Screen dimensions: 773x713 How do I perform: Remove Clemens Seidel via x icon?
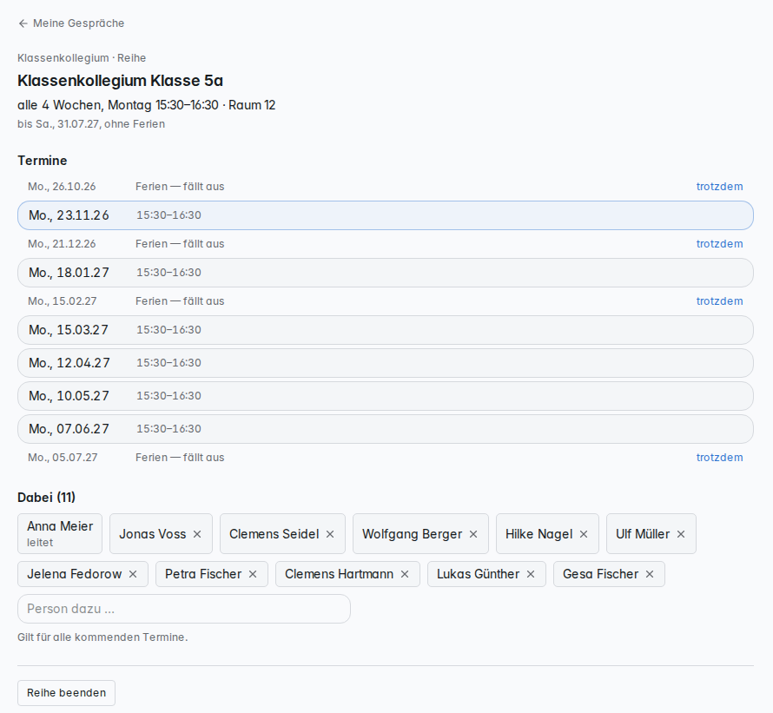coord(330,534)
